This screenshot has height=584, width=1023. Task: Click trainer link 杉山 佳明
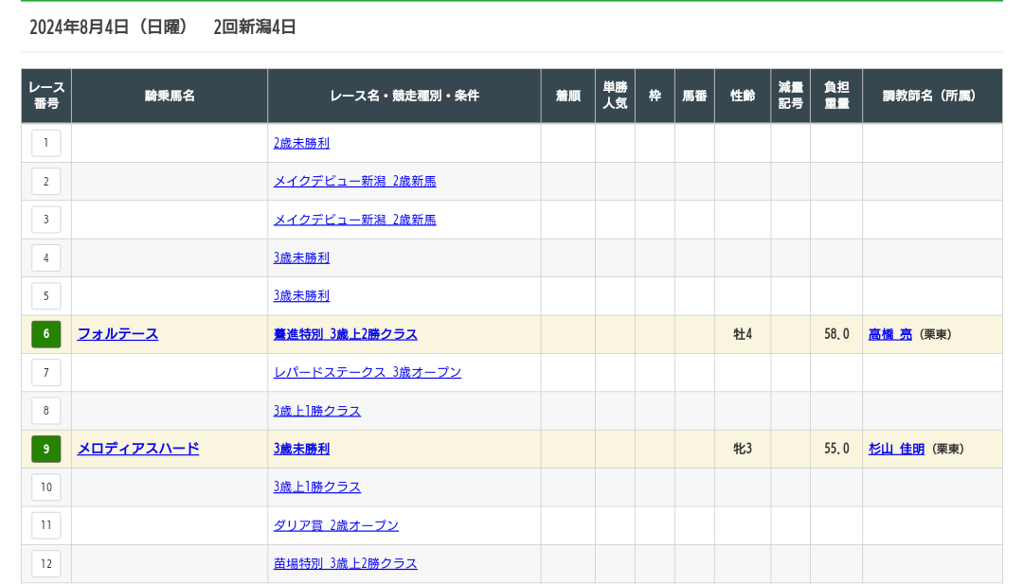pos(895,449)
